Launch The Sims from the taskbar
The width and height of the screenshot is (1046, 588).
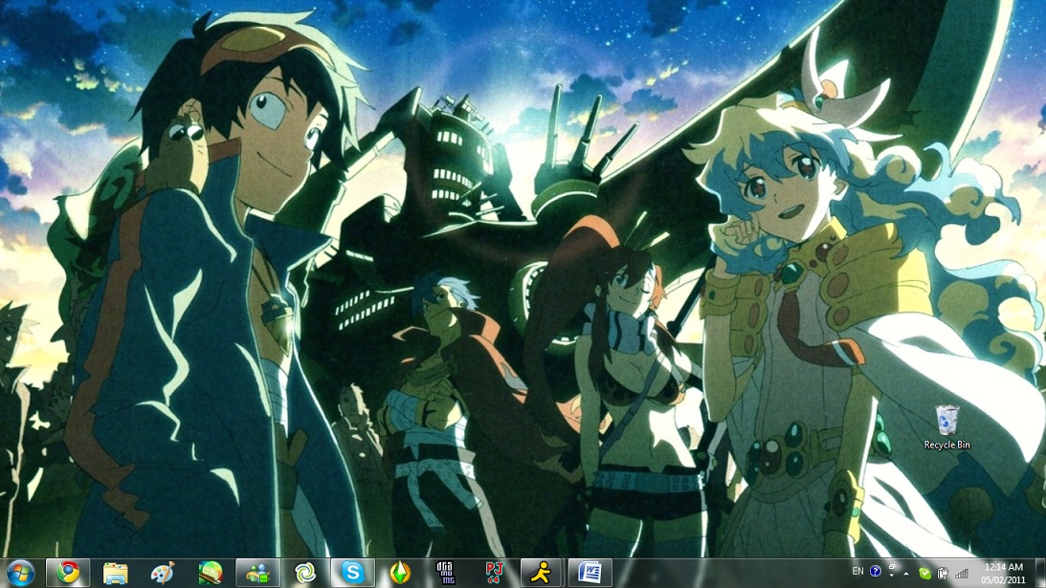tap(400, 573)
